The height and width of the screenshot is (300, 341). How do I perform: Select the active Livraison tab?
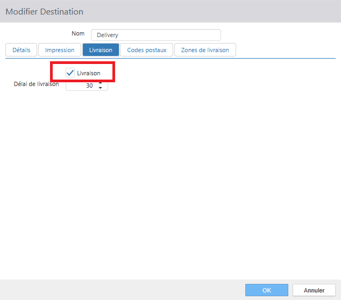pyautogui.click(x=101, y=50)
